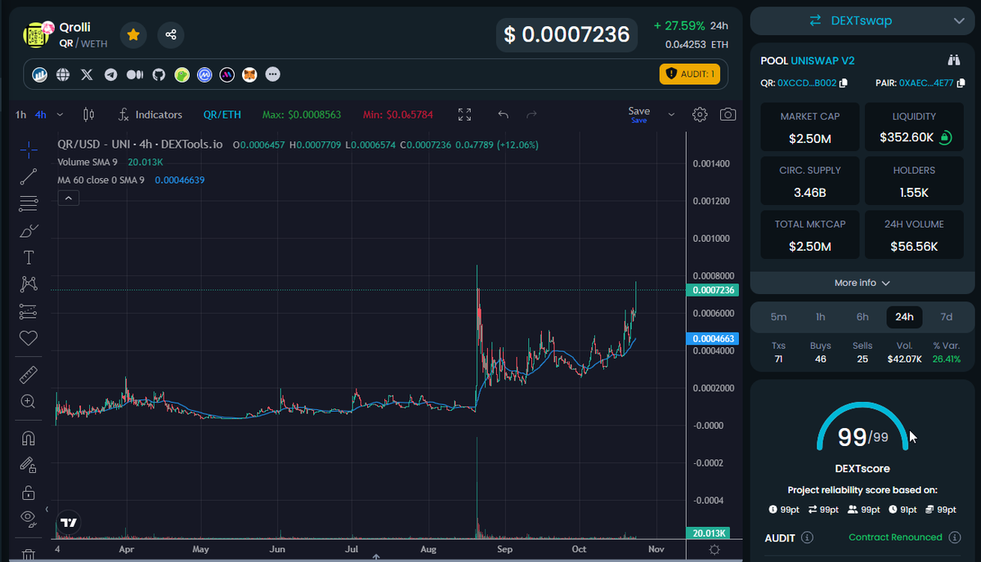Expand the Save layout dropdown arrow

[671, 114]
